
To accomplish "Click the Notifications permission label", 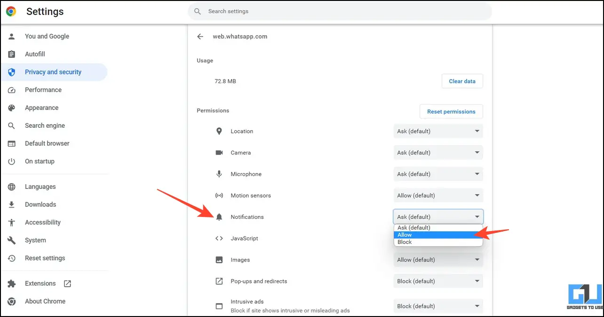I will coord(247,217).
